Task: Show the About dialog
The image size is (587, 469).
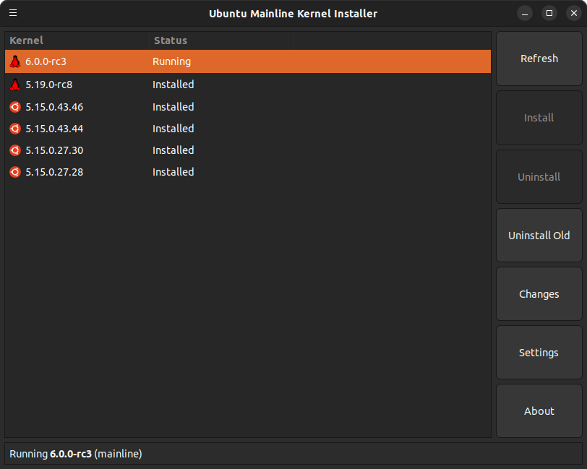Action: pyautogui.click(x=539, y=411)
